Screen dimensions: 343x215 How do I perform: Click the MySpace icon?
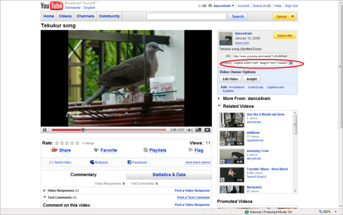92,162
